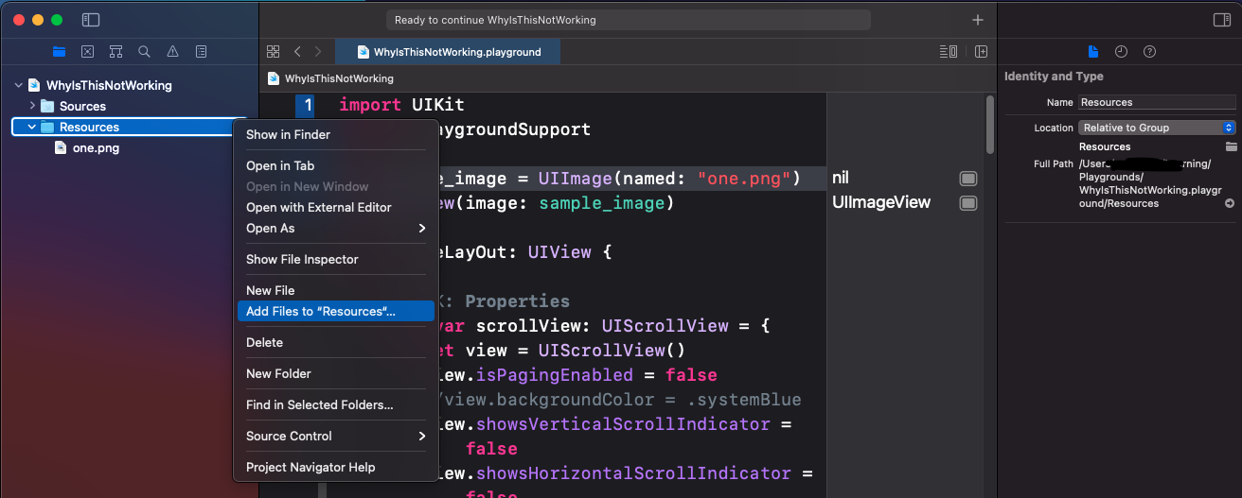Click the add editor on right icon
The height and width of the screenshot is (498, 1242).
(981, 52)
